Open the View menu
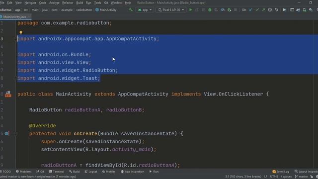This screenshot has width=318, height=179. coord(18,3)
